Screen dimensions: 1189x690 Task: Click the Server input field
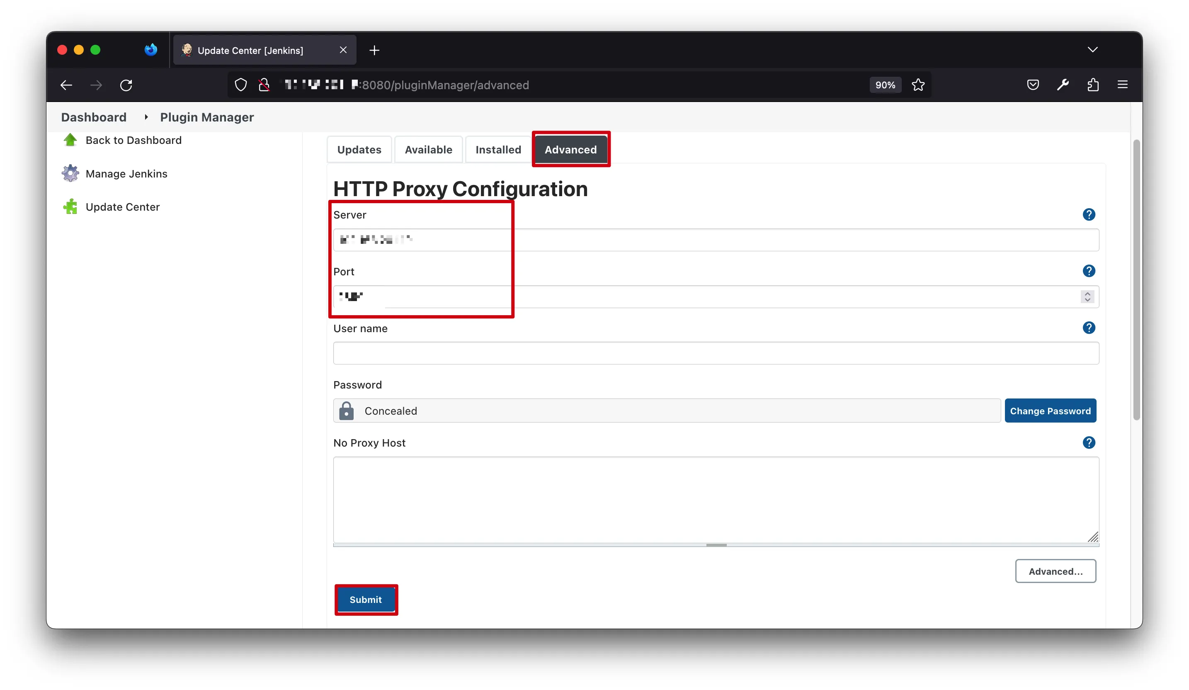point(716,240)
